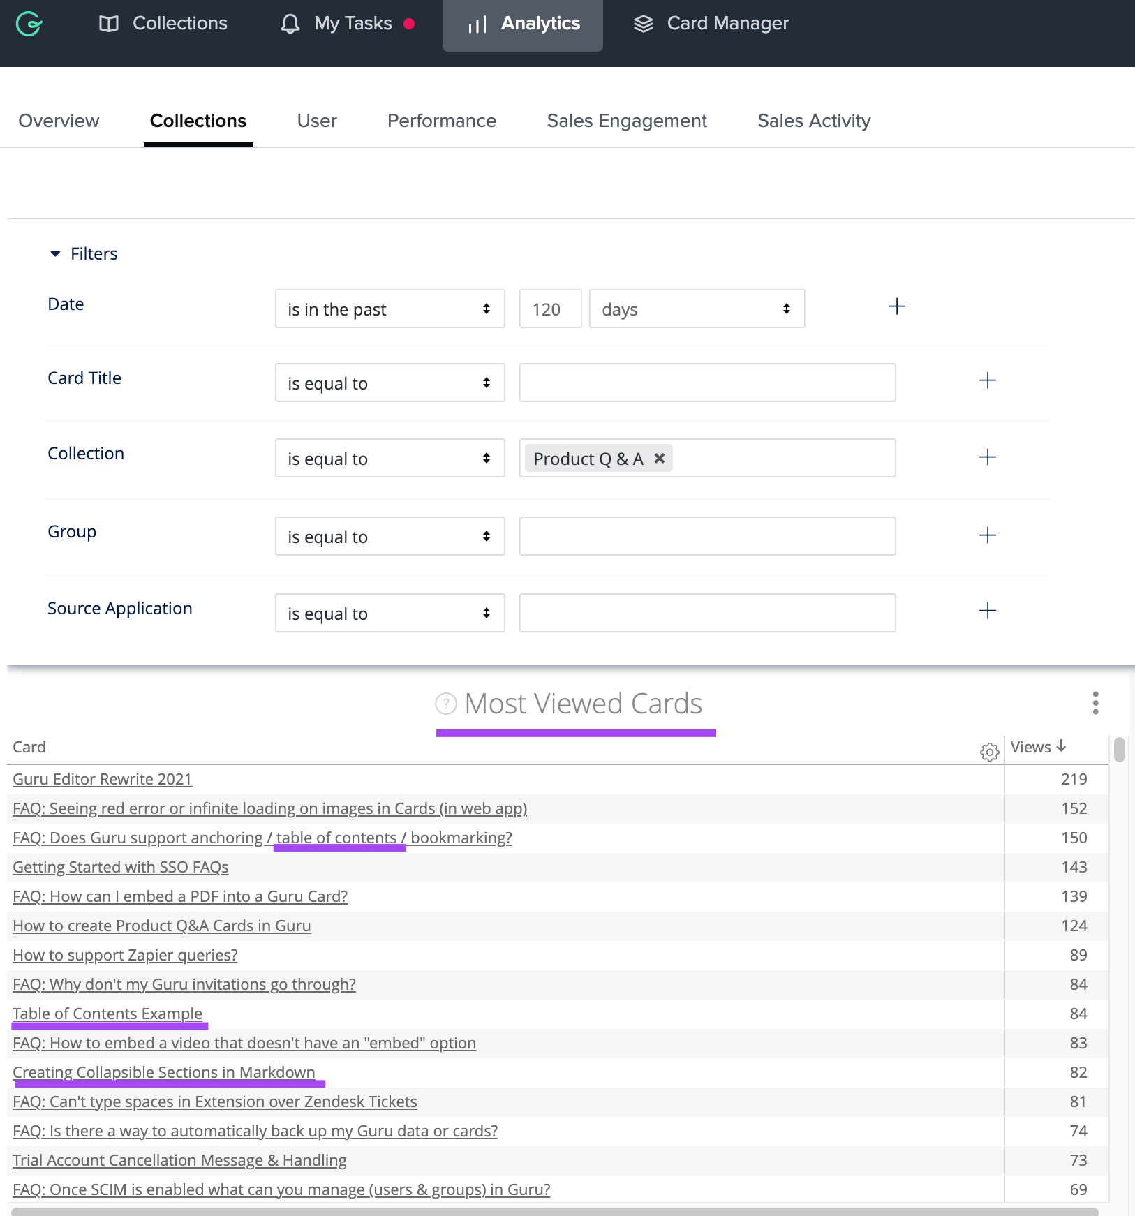The image size is (1135, 1216).
Task: Add another Source Application filter with plus
Action: [x=988, y=611]
